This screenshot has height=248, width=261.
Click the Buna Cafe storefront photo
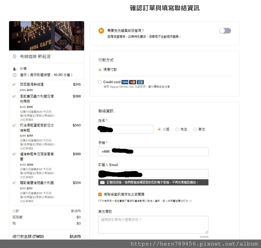click(x=47, y=36)
